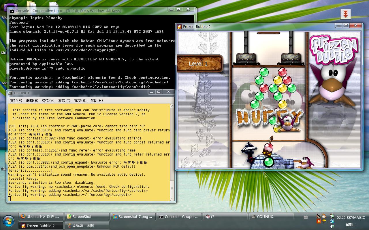The image size is (369, 230).
Task: Click "Debian GNU/Linux comes with ABSOLUTELY NO WARRANTY" line
Action: (84, 59)
